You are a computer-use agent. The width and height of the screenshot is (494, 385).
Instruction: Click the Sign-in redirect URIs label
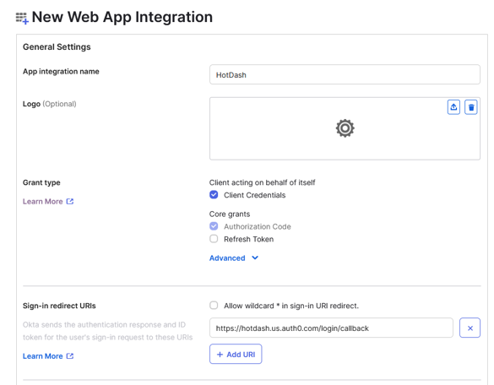coord(59,306)
